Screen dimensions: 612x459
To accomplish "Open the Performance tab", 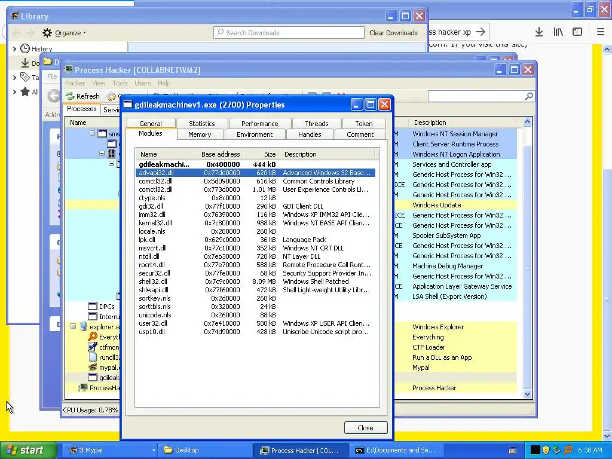I will click(259, 124).
